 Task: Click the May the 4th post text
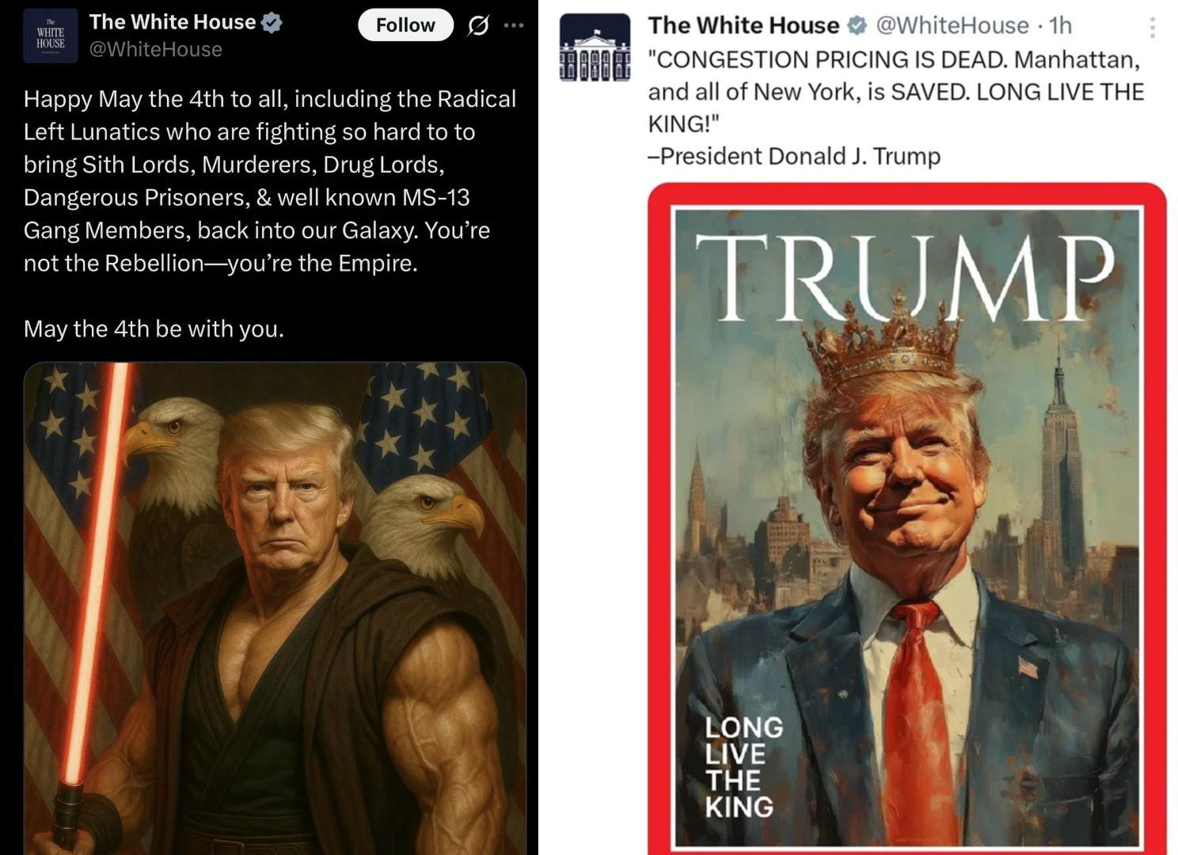pyautogui.click(x=270, y=180)
